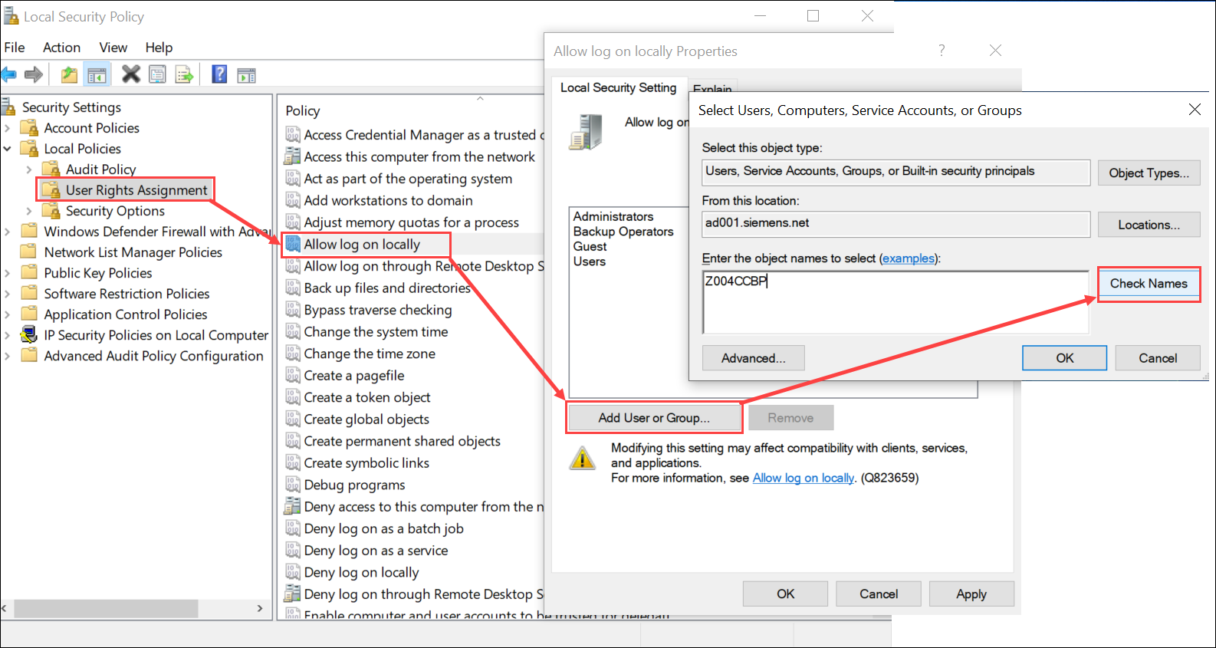Click the Delete X toolbar icon

click(x=131, y=74)
